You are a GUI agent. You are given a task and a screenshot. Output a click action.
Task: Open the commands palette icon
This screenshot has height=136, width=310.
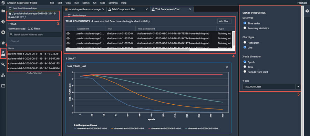3,43
